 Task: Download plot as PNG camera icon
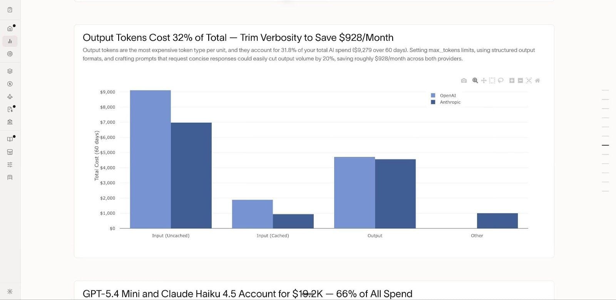464,80
